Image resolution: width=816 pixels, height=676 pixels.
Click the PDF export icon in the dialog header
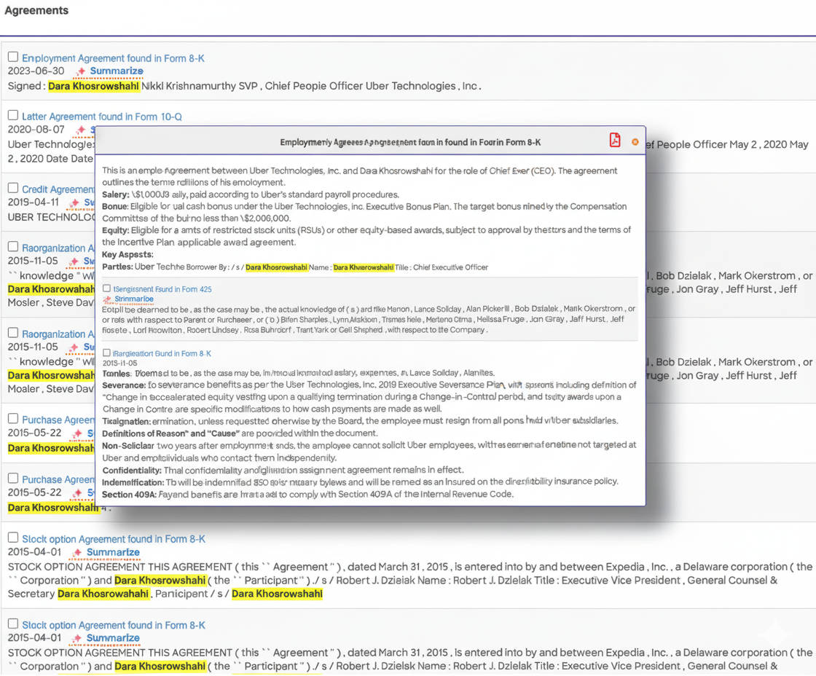[x=615, y=141]
